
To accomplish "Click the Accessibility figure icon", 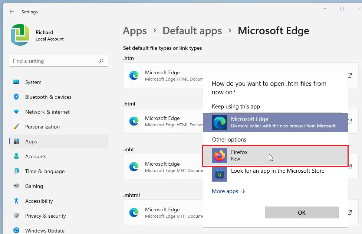I will (x=16, y=201).
